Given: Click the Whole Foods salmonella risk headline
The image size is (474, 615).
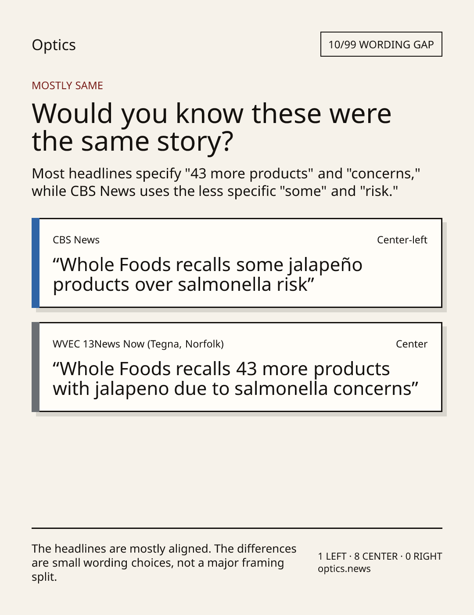Looking at the screenshot, I should click(208, 275).
